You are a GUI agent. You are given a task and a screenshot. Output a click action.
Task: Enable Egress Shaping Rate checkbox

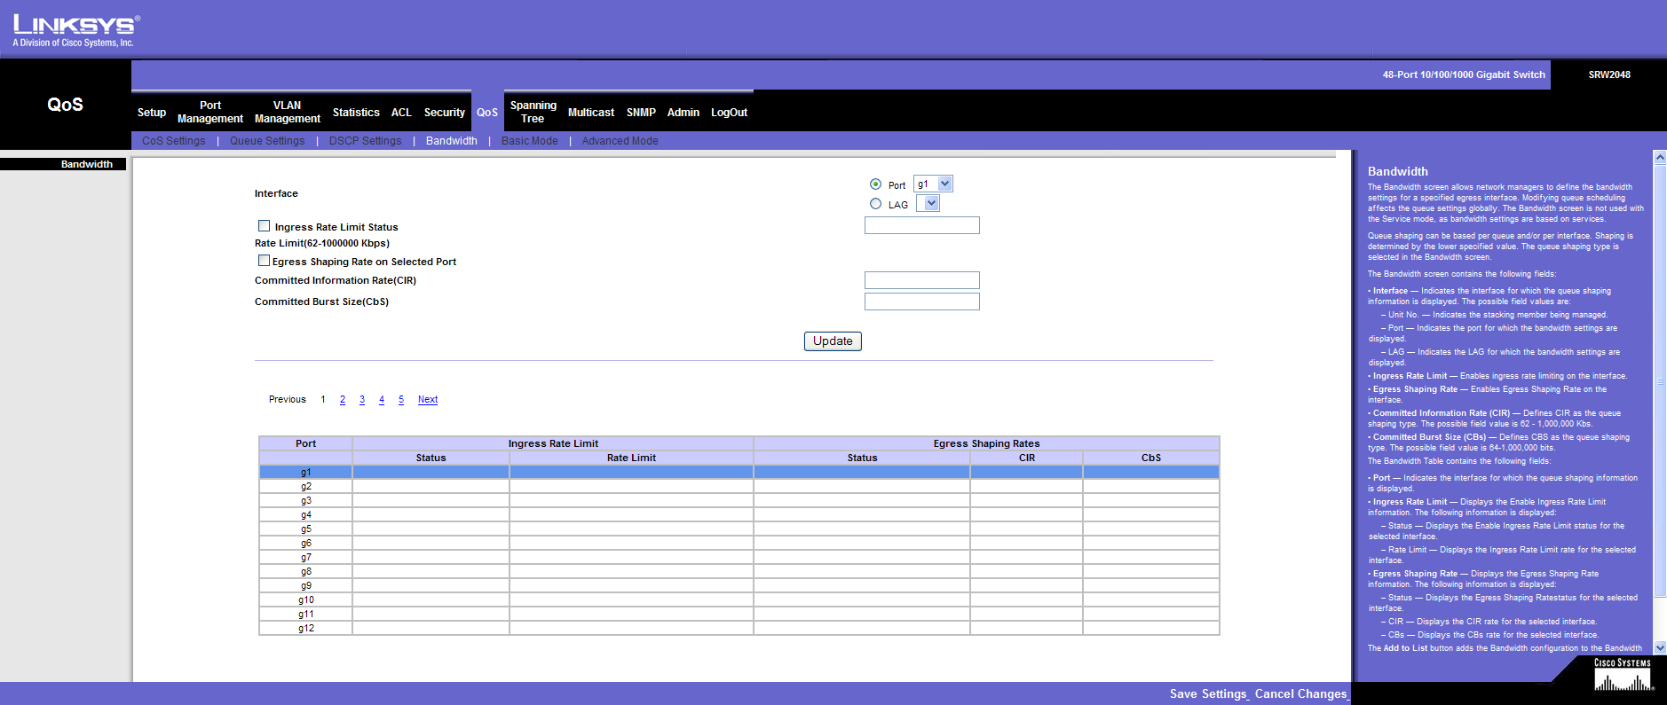[264, 261]
